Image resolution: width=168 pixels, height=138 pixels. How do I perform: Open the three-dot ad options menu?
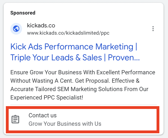point(153,28)
